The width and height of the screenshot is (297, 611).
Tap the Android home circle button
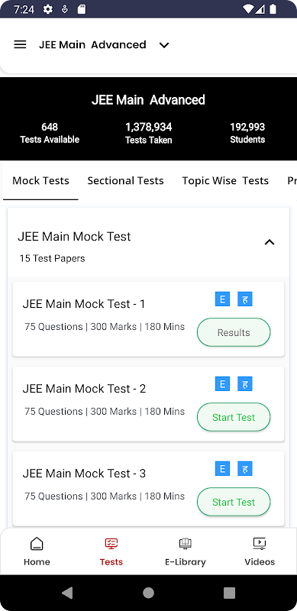coord(148,593)
